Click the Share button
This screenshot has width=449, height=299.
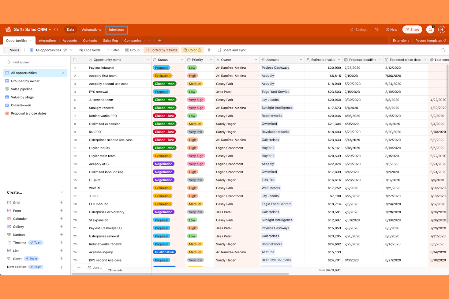click(412, 29)
